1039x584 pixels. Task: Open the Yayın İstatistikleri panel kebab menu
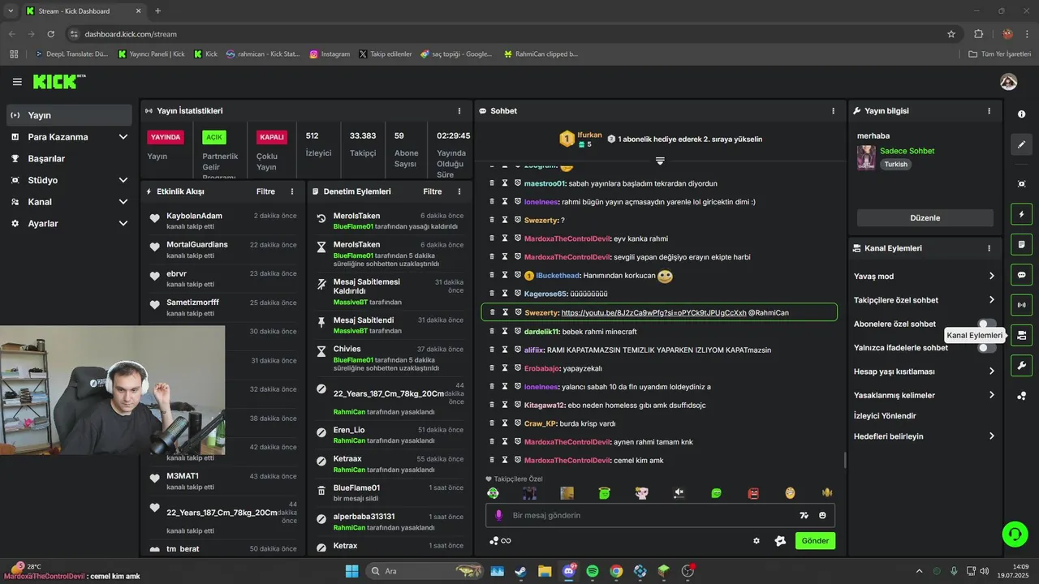pos(459,111)
